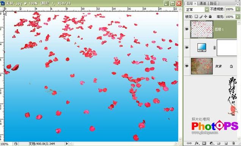The width and height of the screenshot is (241, 146).
Task: Create a new adjustment layer from the half-circle icon
Action: coord(212,143)
